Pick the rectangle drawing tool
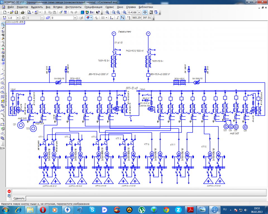Image resolution: width=268 pixels, height=214 pixels. click(x=3, y=124)
